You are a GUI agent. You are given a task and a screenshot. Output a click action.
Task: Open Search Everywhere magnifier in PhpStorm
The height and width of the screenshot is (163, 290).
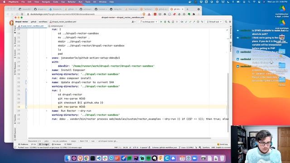coord(226,22)
